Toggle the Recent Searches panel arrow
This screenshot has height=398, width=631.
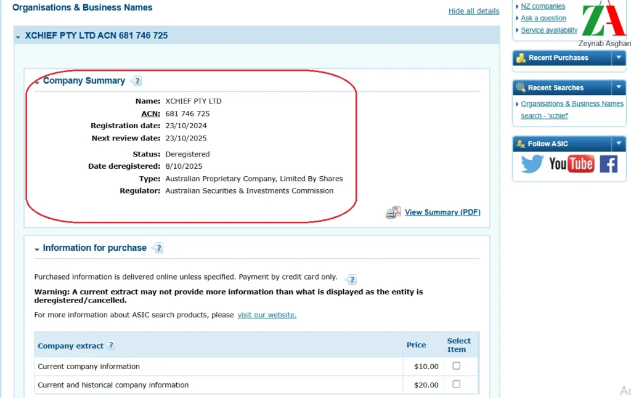pos(619,87)
